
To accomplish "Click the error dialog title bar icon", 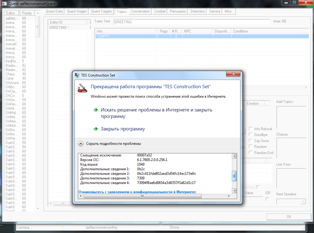I will (x=77, y=75).
